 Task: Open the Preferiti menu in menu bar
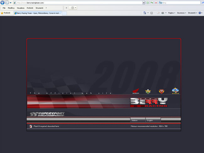click(x=30, y=8)
